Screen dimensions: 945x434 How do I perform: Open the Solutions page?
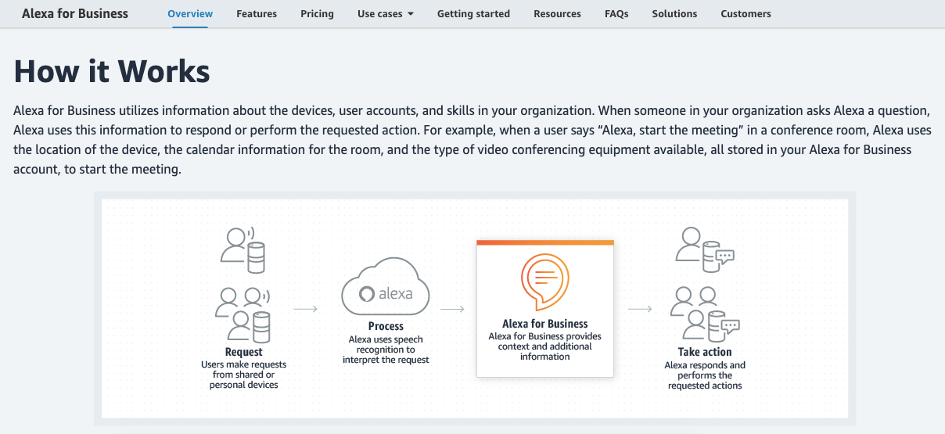pos(674,13)
